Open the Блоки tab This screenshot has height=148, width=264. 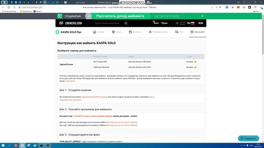pyautogui.click(x=116, y=32)
